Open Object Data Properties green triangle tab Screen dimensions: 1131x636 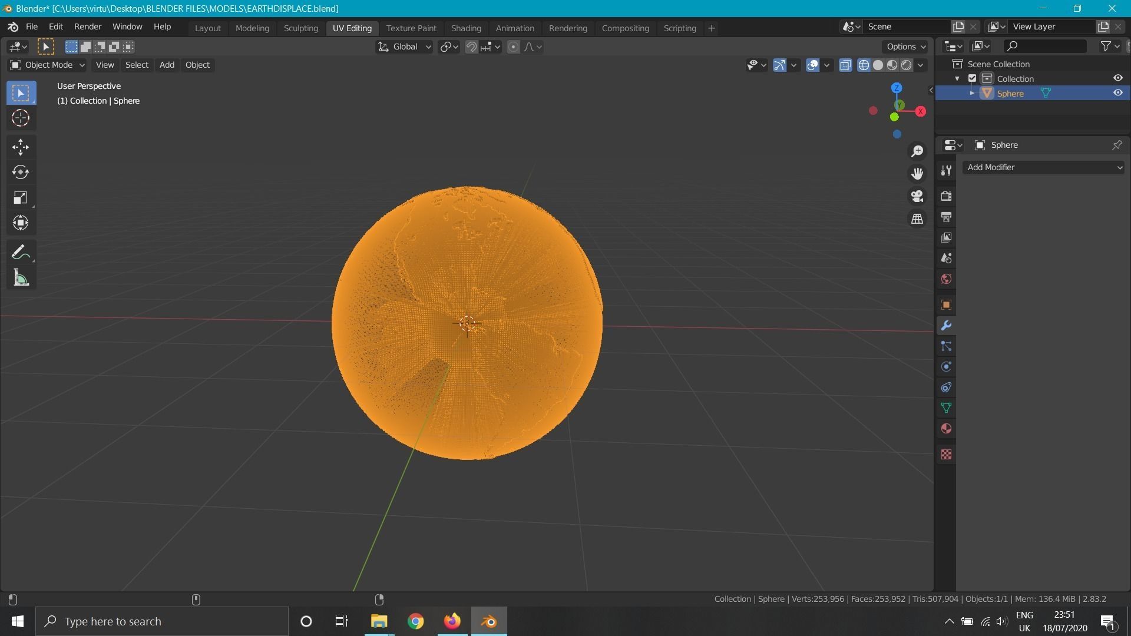(946, 408)
